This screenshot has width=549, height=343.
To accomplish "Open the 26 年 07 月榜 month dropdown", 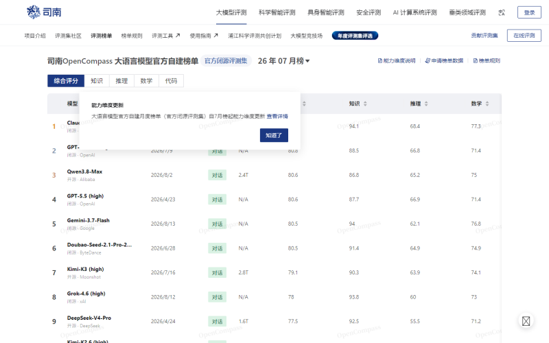I will [x=283, y=61].
